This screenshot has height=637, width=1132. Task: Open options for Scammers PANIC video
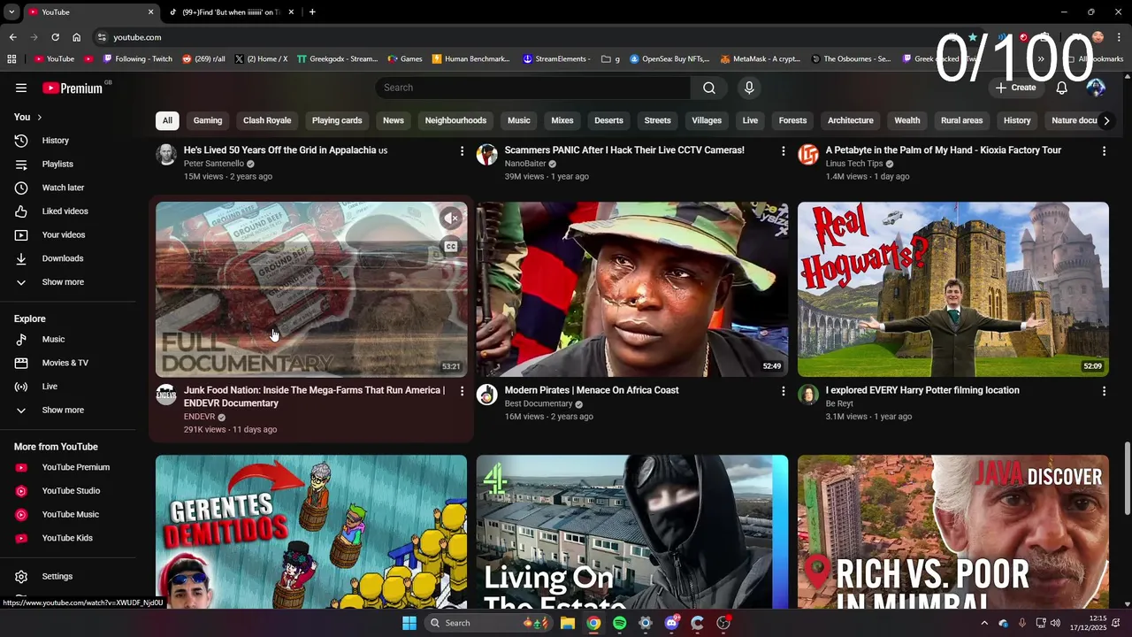pyautogui.click(x=783, y=151)
